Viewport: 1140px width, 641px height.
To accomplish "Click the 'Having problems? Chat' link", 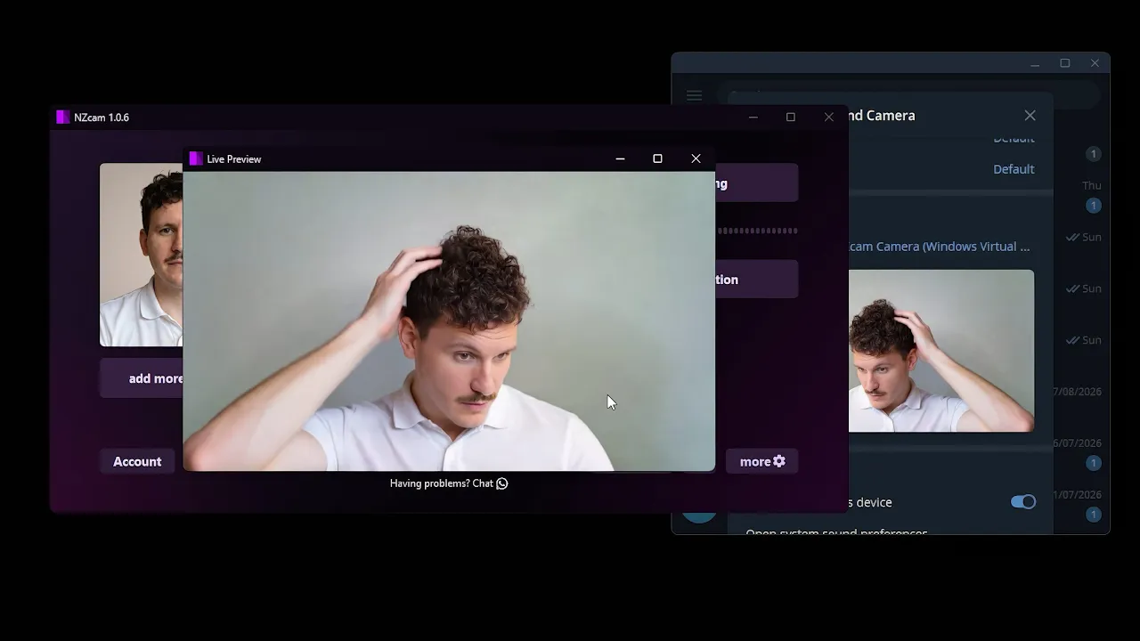I will click(x=449, y=483).
